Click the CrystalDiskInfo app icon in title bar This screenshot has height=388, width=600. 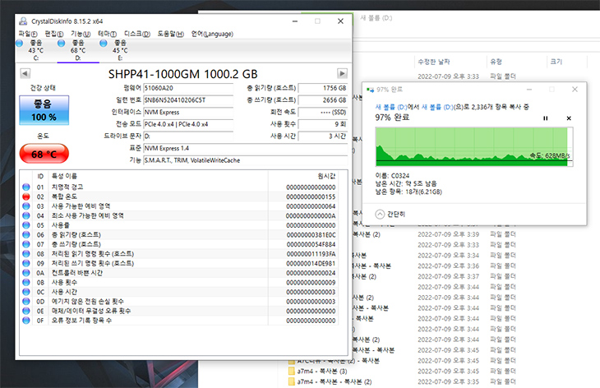click(23, 21)
